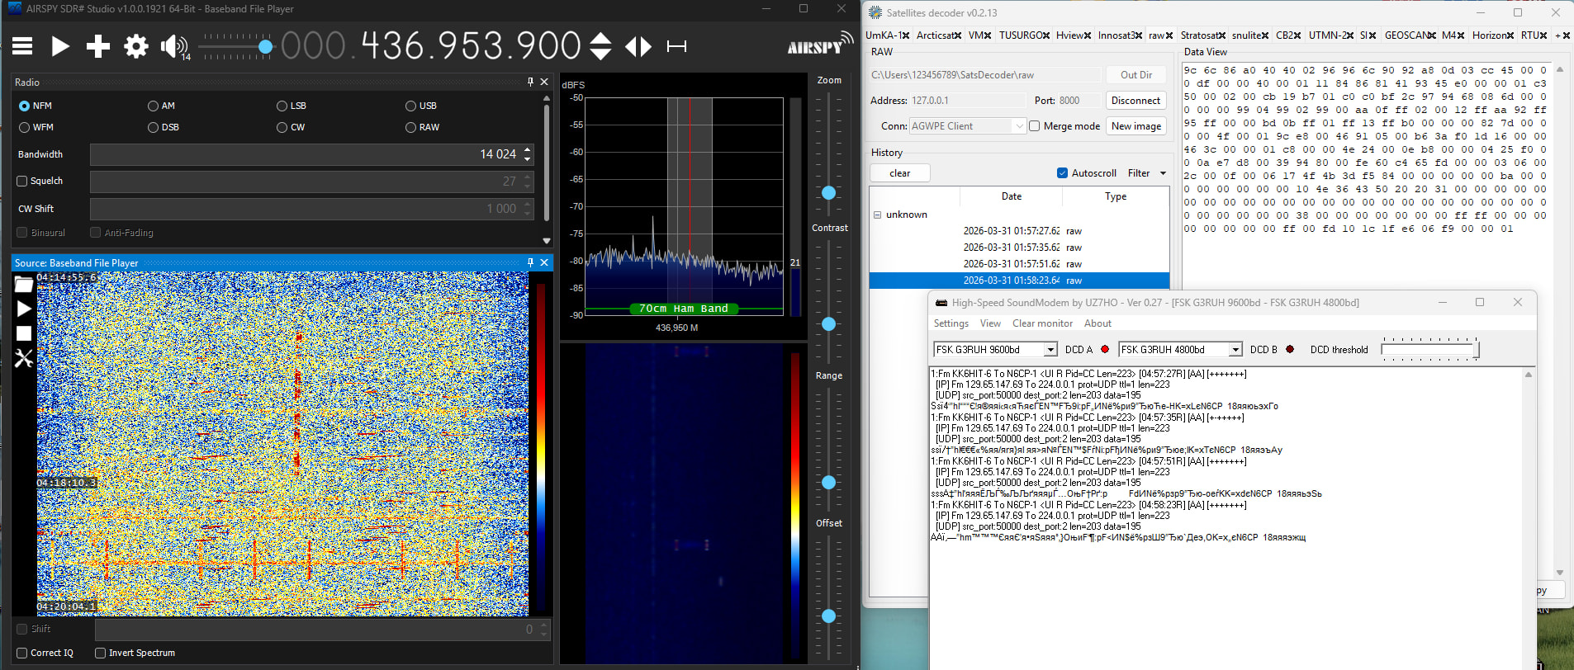Collapse the unknown history tree node
The width and height of the screenshot is (1574, 670).
(877, 215)
